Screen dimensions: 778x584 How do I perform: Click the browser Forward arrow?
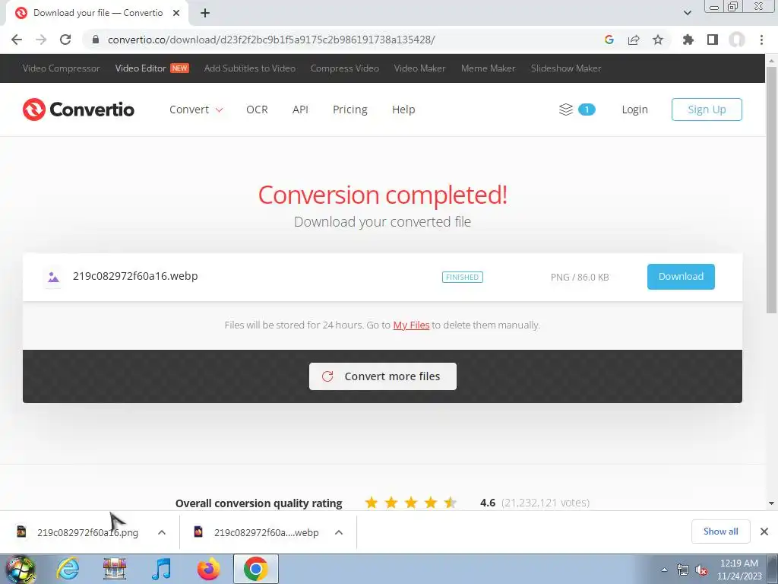(x=41, y=40)
